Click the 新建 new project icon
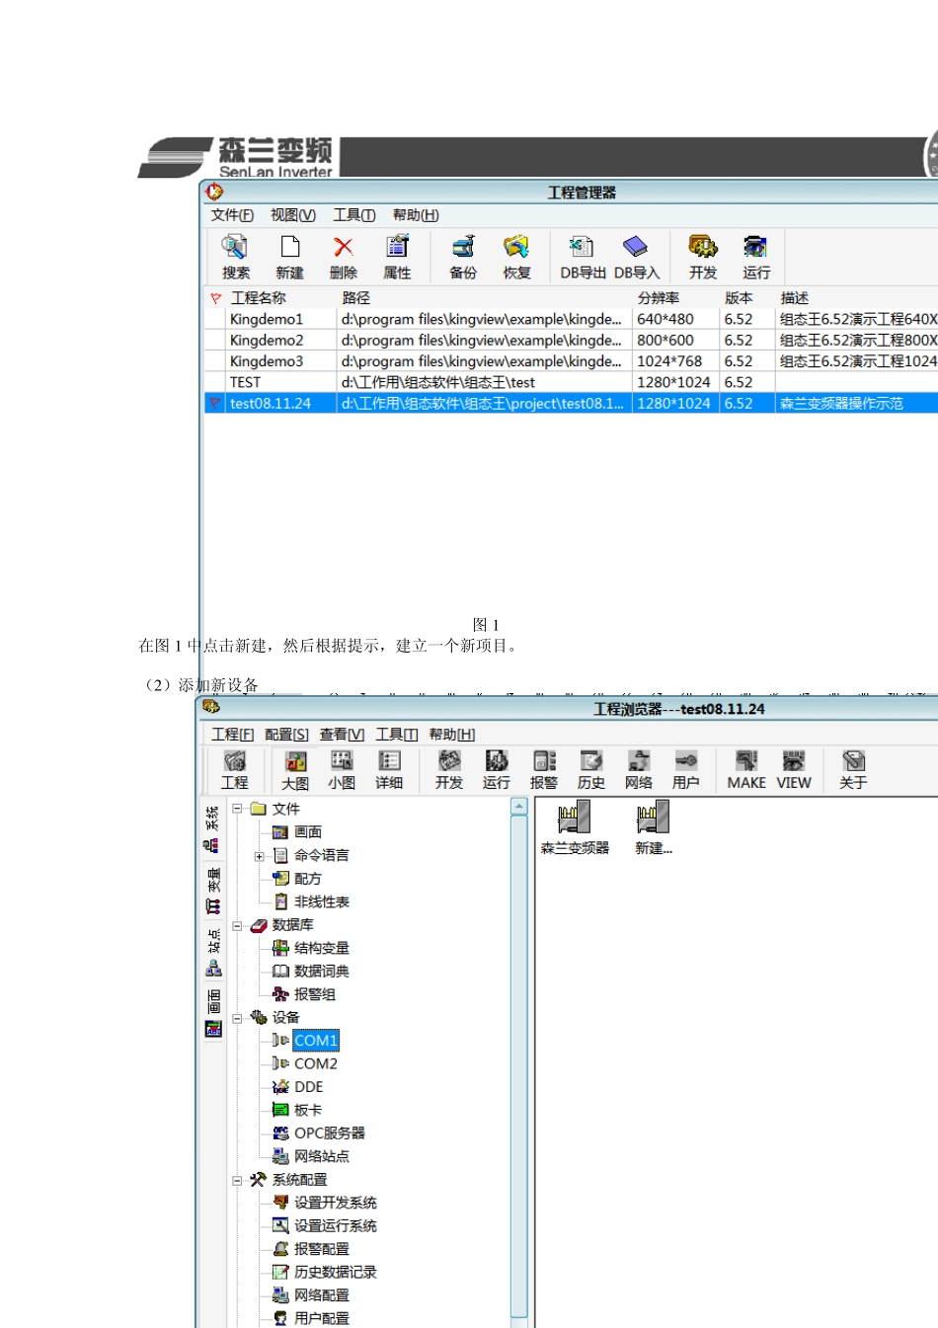This screenshot has height=1328, width=938. [x=289, y=257]
